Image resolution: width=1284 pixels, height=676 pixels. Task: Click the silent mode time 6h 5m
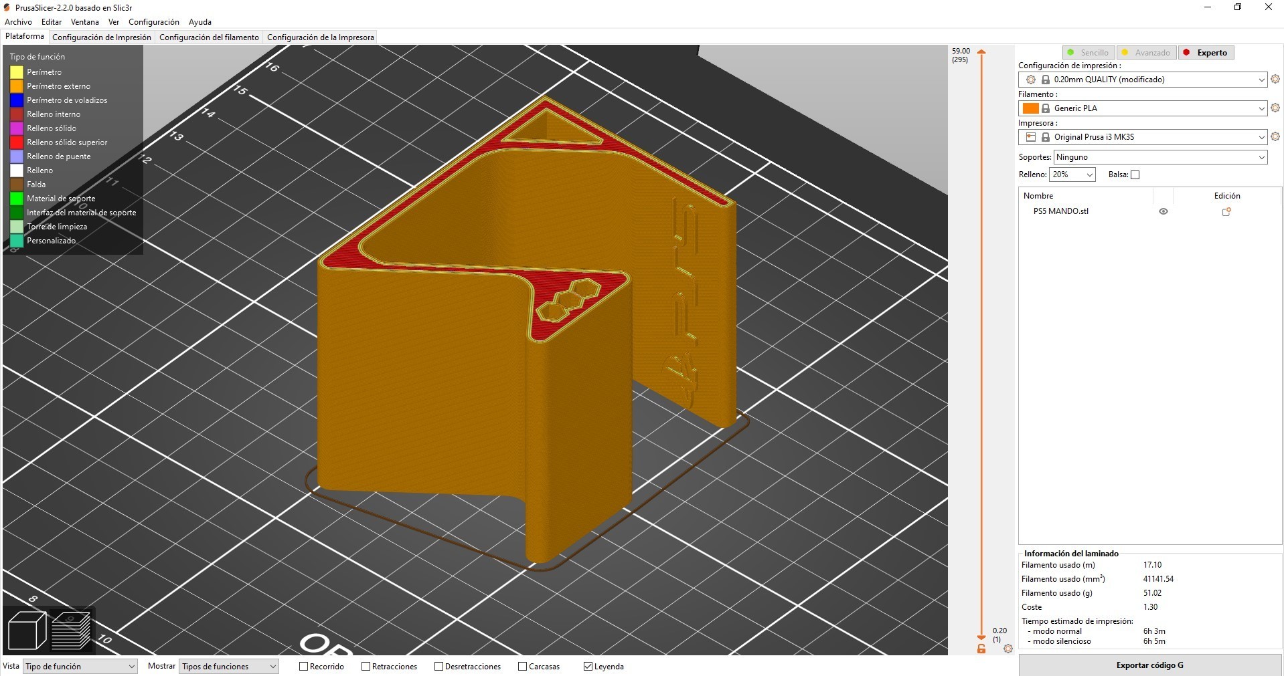[x=1154, y=641]
